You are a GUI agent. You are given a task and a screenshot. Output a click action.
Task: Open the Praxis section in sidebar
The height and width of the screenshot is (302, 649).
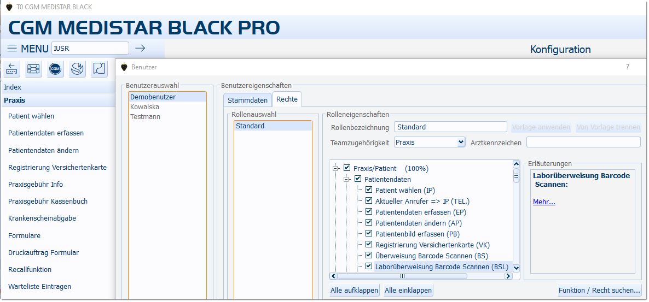point(57,100)
